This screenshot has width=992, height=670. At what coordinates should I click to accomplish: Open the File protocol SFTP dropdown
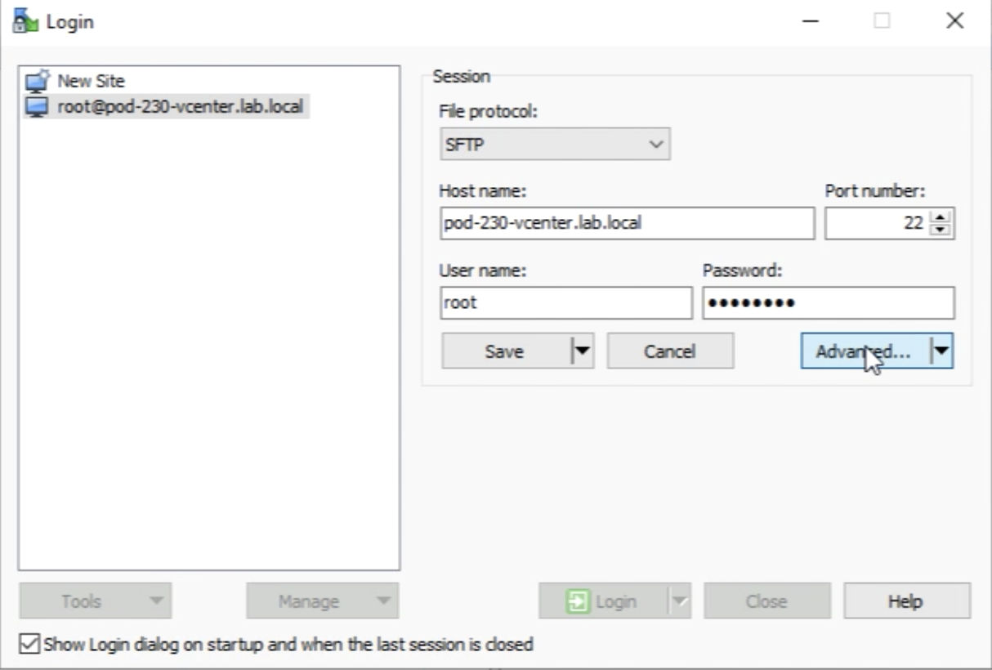pyautogui.click(x=555, y=144)
